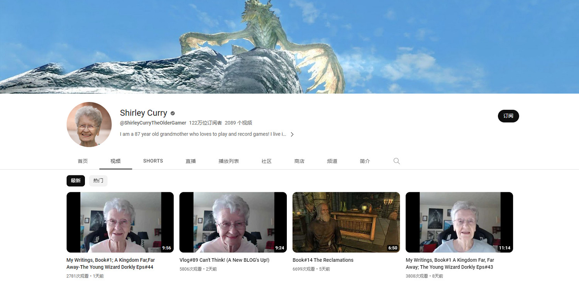Open the Vlog#89 Can't Think video title
579x286 pixels.
click(224, 260)
